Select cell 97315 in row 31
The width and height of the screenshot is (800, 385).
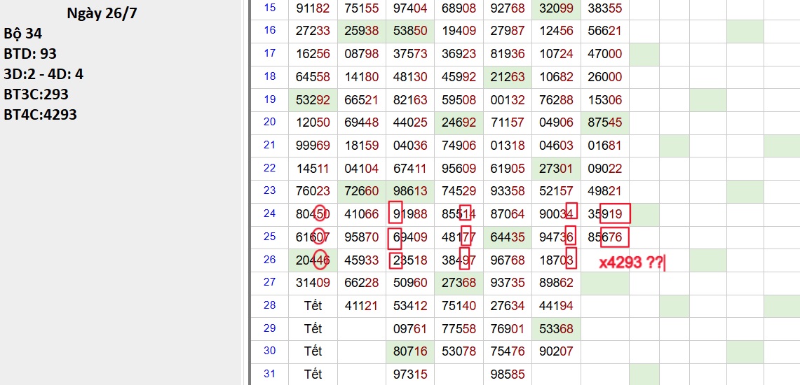(x=410, y=374)
